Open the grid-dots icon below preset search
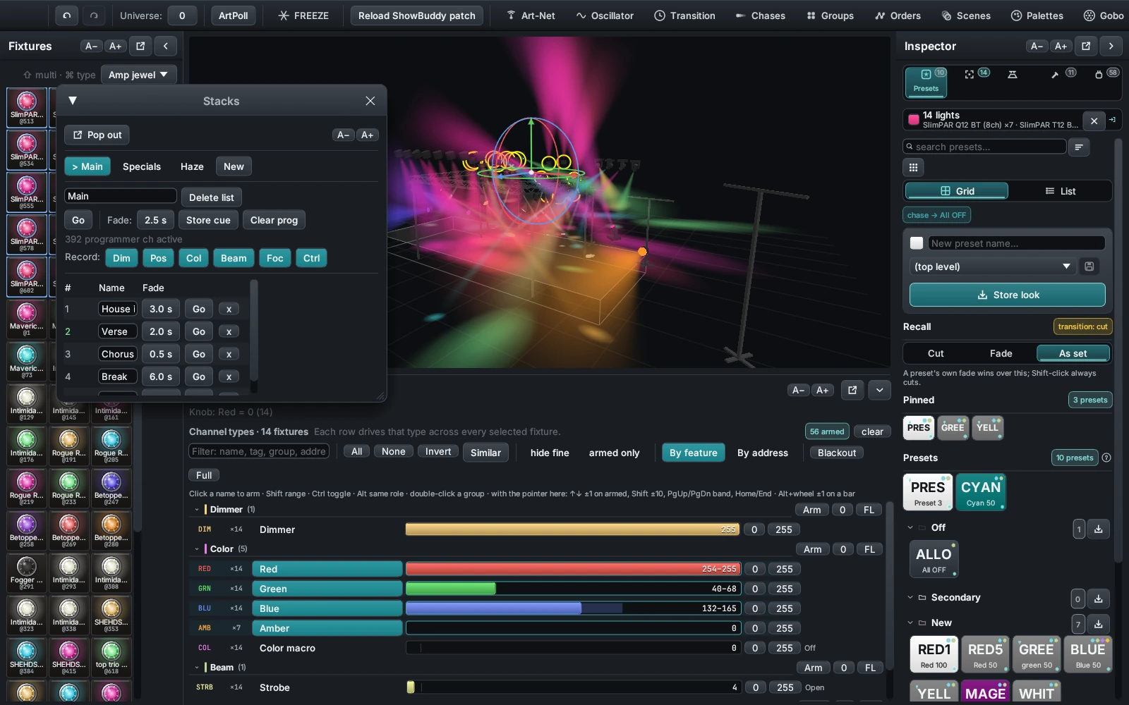This screenshot has width=1129, height=705. 913,167
